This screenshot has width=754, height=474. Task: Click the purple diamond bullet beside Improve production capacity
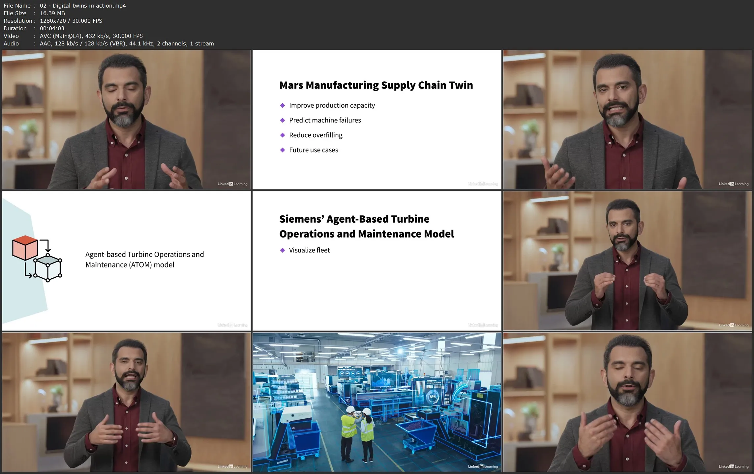click(x=282, y=105)
